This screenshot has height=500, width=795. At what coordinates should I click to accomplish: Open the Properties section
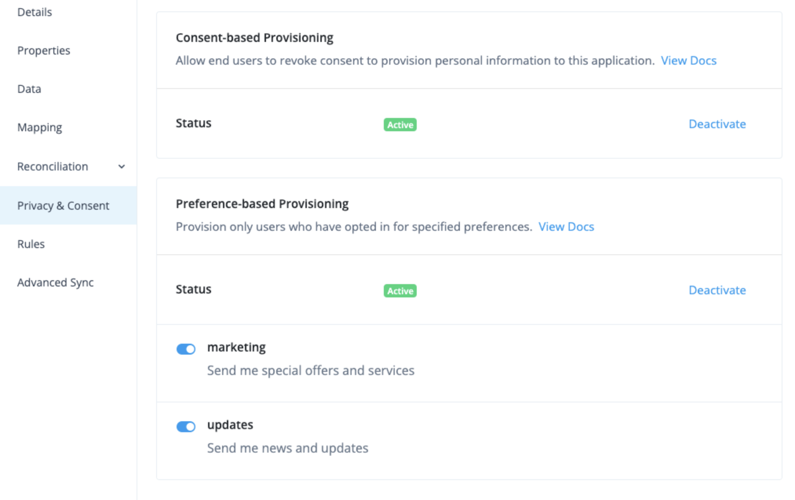[x=44, y=50]
